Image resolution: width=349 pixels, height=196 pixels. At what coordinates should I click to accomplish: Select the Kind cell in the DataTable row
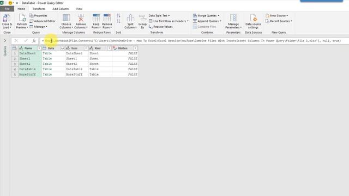(100, 69)
